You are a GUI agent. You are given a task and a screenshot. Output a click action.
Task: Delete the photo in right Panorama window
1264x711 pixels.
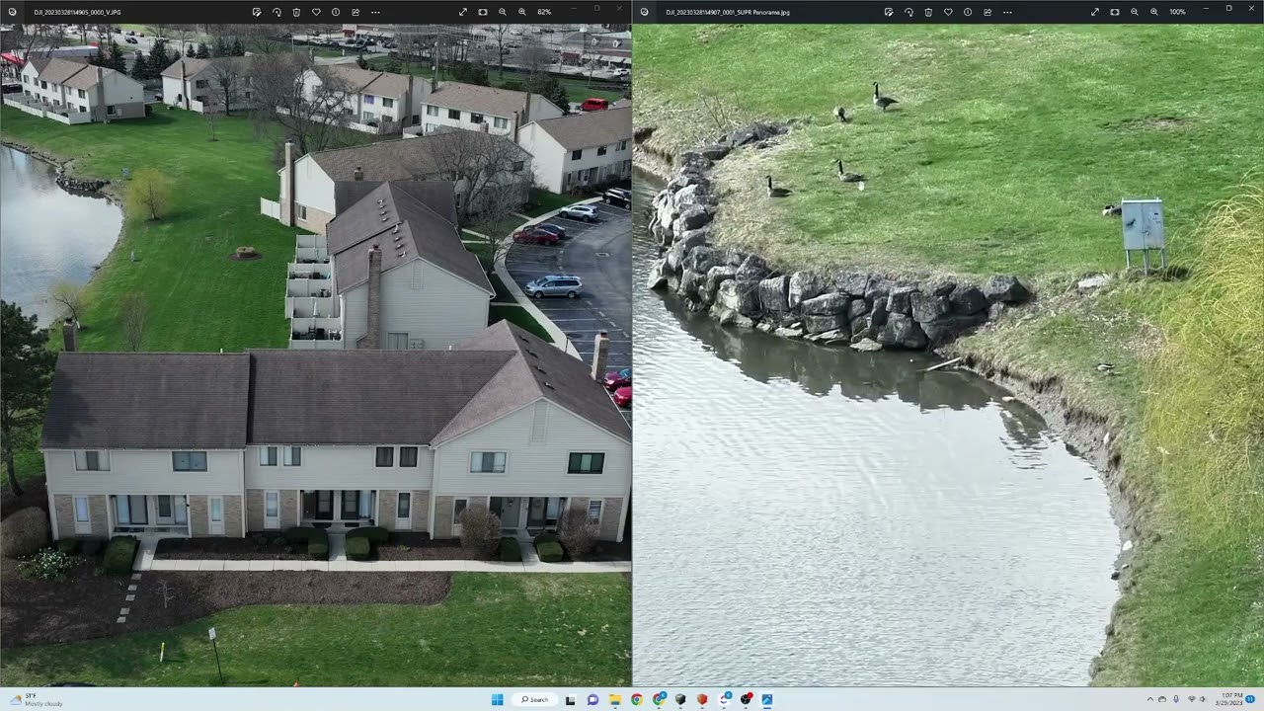[928, 12]
